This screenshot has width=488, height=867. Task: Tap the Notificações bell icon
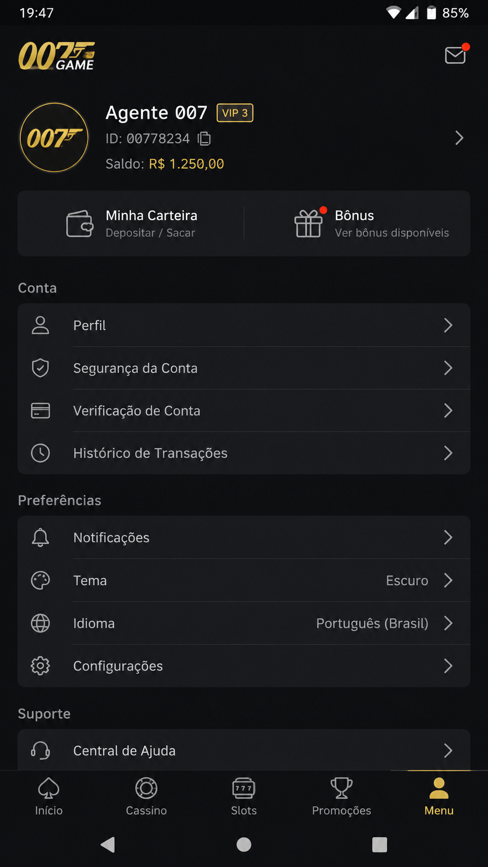40,538
